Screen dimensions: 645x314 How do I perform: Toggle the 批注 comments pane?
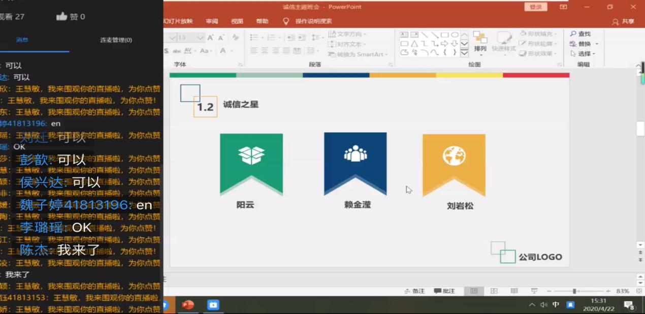[x=444, y=291]
